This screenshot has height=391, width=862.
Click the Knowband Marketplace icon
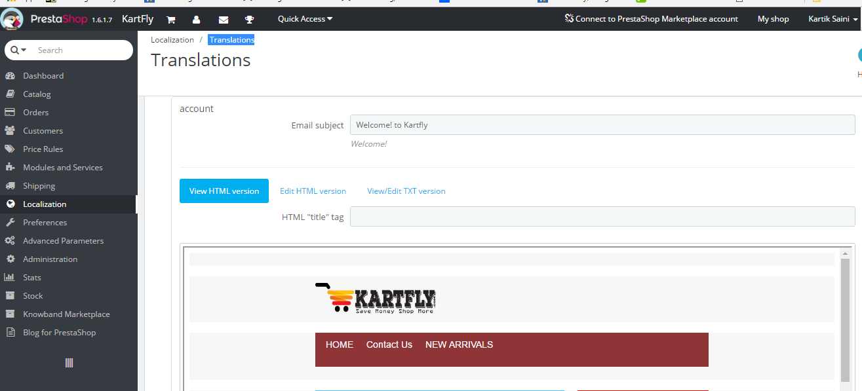tap(10, 314)
